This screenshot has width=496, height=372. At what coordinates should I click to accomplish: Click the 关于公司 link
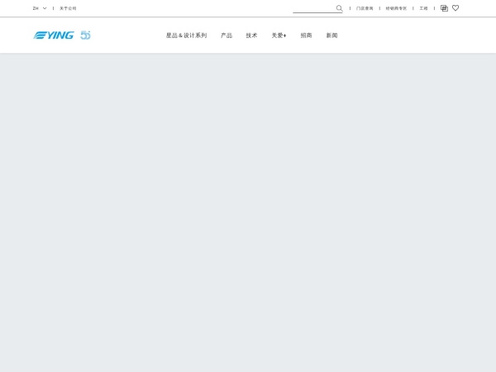pyautogui.click(x=68, y=8)
